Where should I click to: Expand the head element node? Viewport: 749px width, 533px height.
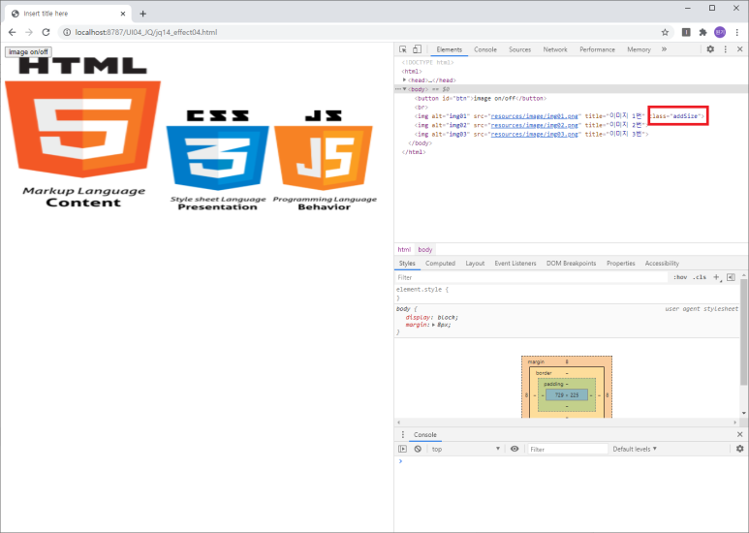pos(405,79)
